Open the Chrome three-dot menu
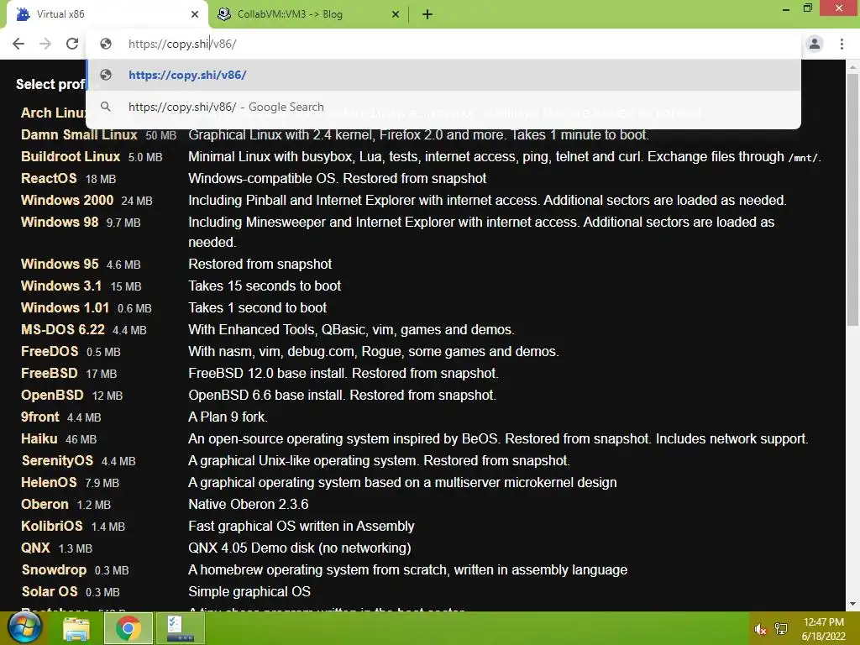 (842, 44)
